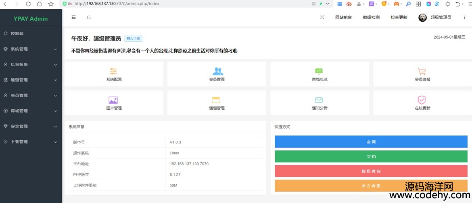
Task: Expand the 安全管理 sidebar menu
Action: coord(31,126)
